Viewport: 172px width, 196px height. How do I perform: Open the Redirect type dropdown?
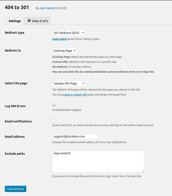(69, 33)
